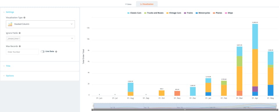Click the navigator scrollbar right arrow
The width and height of the screenshot is (279, 112).
[x=277, y=110]
